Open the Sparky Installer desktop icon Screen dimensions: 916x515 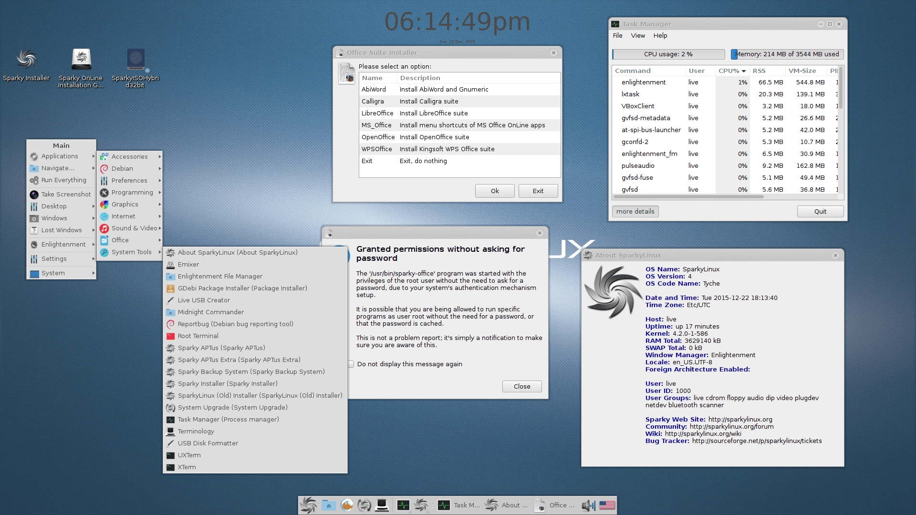pos(26,65)
